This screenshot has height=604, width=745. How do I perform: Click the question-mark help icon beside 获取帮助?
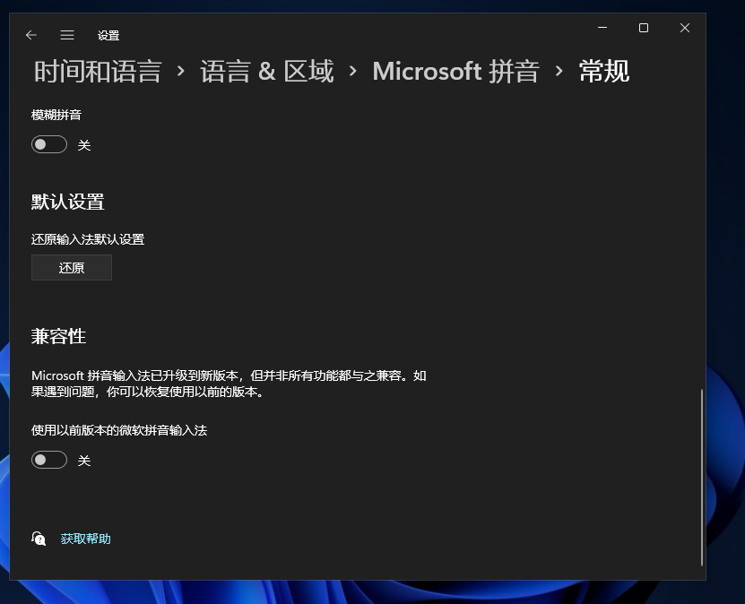tap(39, 539)
